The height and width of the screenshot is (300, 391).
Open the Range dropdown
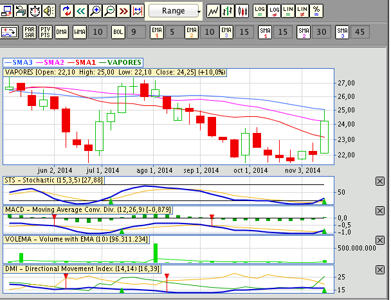pyautogui.click(x=174, y=11)
